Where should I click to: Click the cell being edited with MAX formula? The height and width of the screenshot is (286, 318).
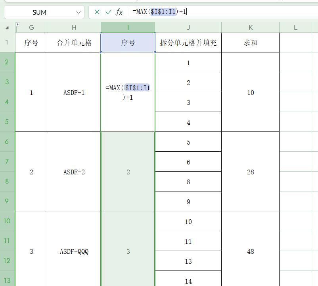[x=128, y=92]
